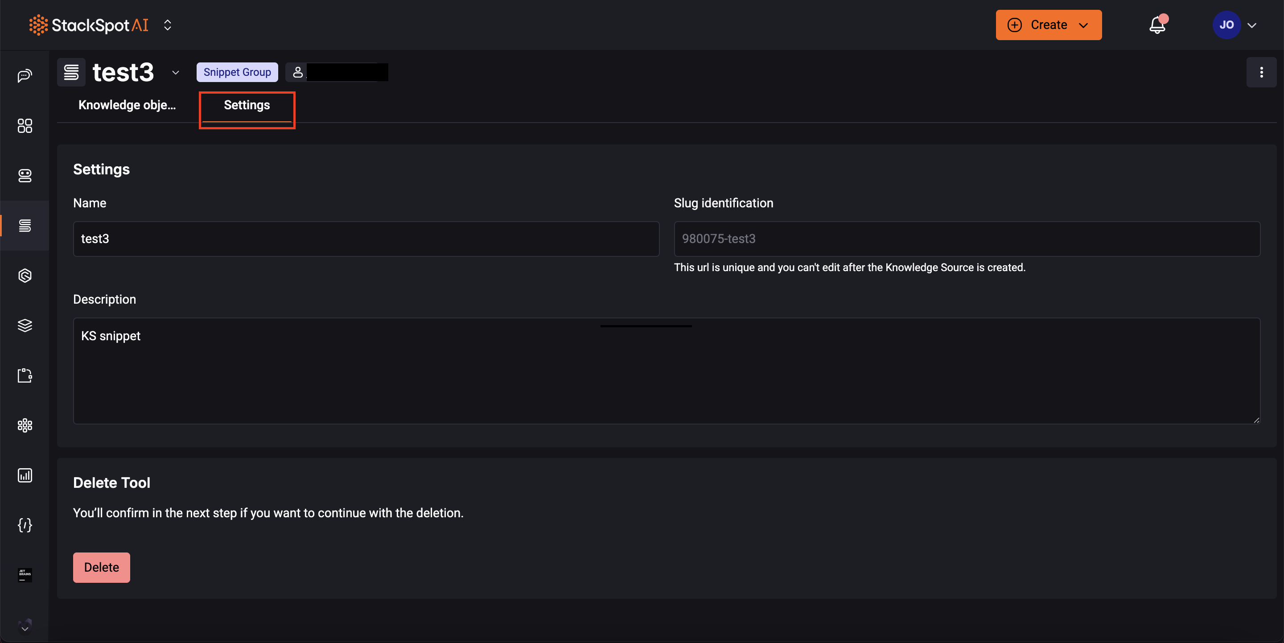Viewport: 1284px width, 643px height.
Task: Click the four-squares dashboard sidebar icon
Action: pyautogui.click(x=25, y=126)
